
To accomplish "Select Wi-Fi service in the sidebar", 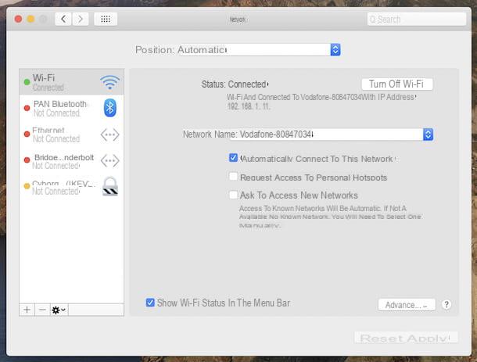I will 71,82.
